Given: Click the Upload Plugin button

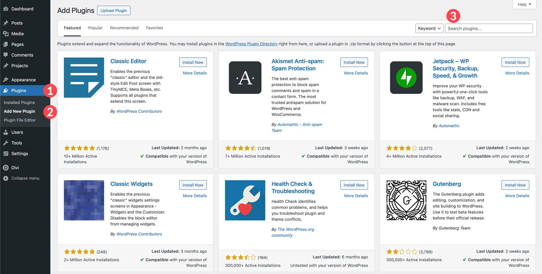Looking at the screenshot, I should [x=114, y=10].
